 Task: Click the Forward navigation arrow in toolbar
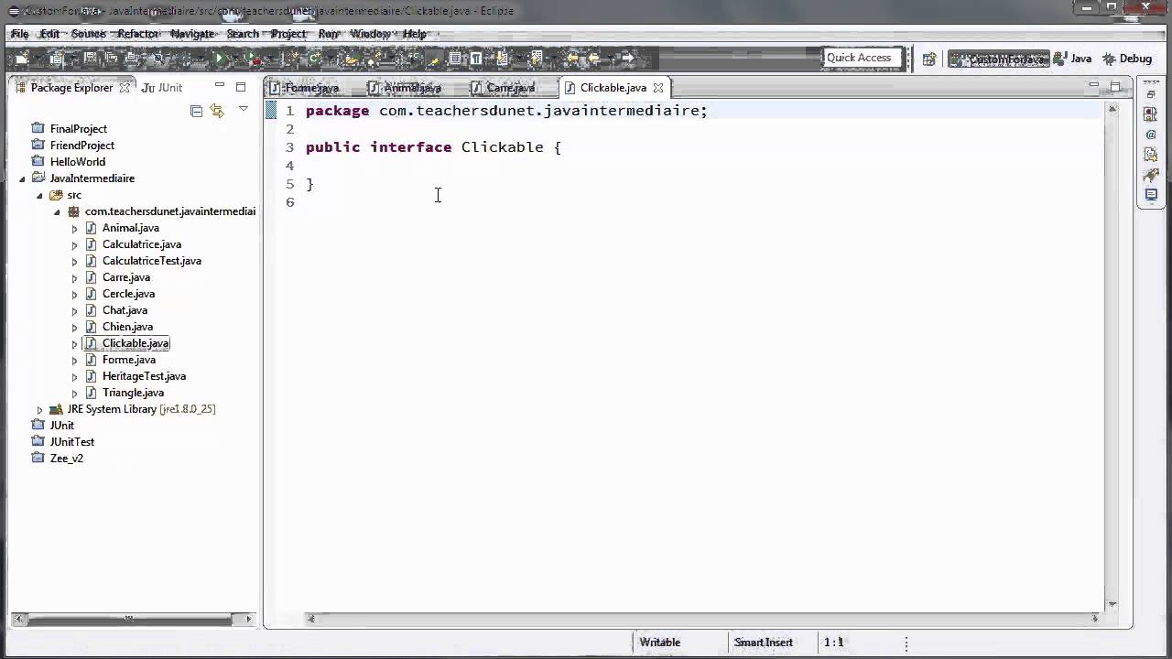627,59
